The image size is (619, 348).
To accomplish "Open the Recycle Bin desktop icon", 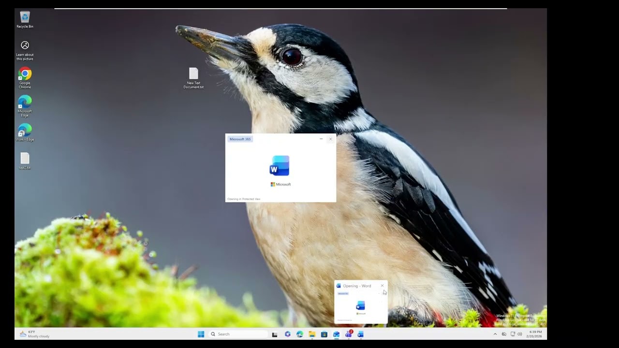I will (25, 20).
